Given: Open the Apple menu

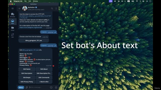Looking at the screenshot, I should pyautogui.click(x=11, y=1).
